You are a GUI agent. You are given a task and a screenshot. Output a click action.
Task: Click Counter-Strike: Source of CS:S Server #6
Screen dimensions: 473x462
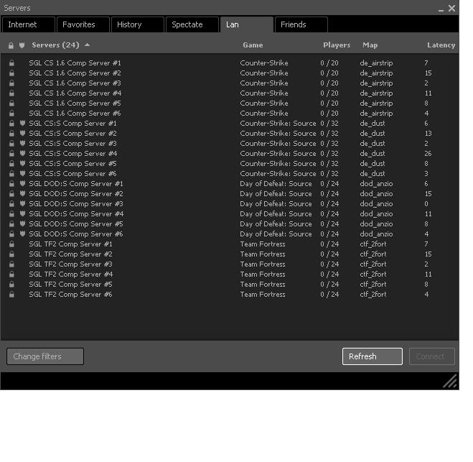pyautogui.click(x=278, y=174)
